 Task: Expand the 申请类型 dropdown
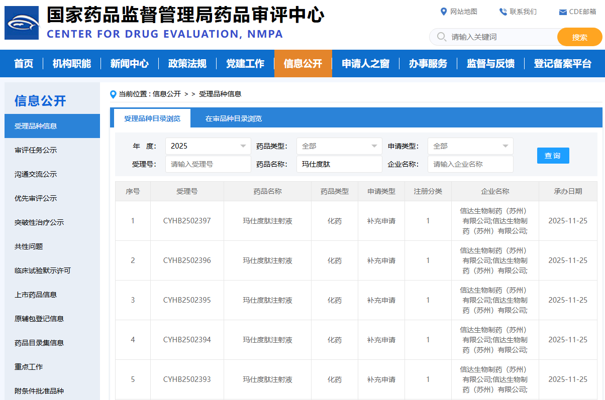pyautogui.click(x=470, y=146)
